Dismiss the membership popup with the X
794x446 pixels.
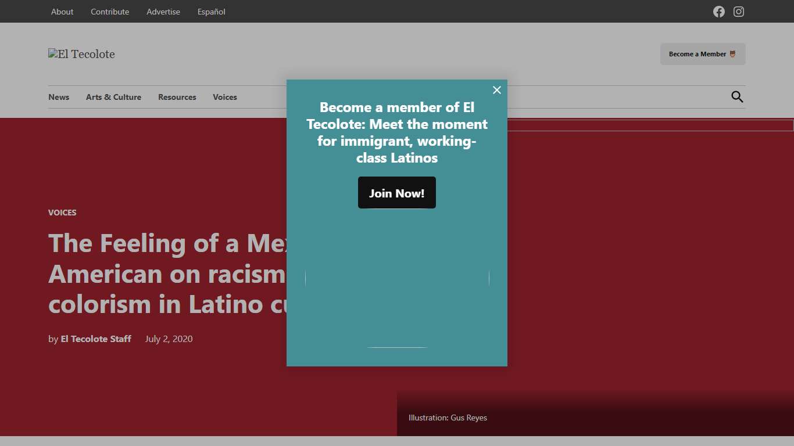tap(497, 90)
